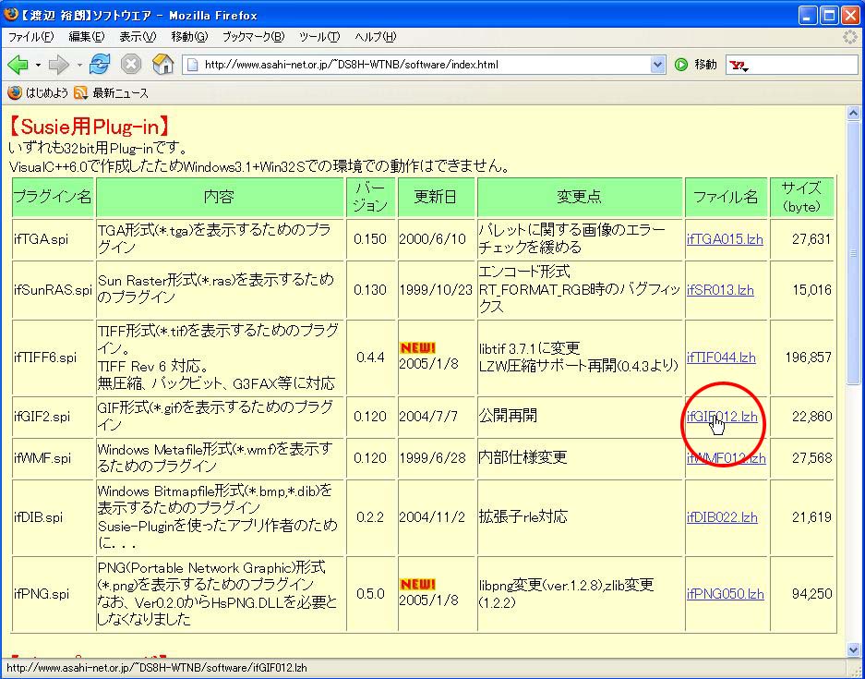Expand the address bar URL dropdown
Screen dimensions: 865x679
coord(657,65)
